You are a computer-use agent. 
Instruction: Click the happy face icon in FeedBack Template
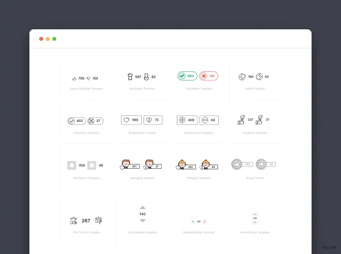coord(242,119)
